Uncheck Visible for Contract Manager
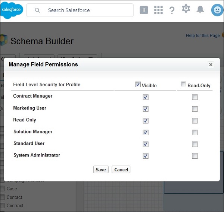 [x=146, y=97]
